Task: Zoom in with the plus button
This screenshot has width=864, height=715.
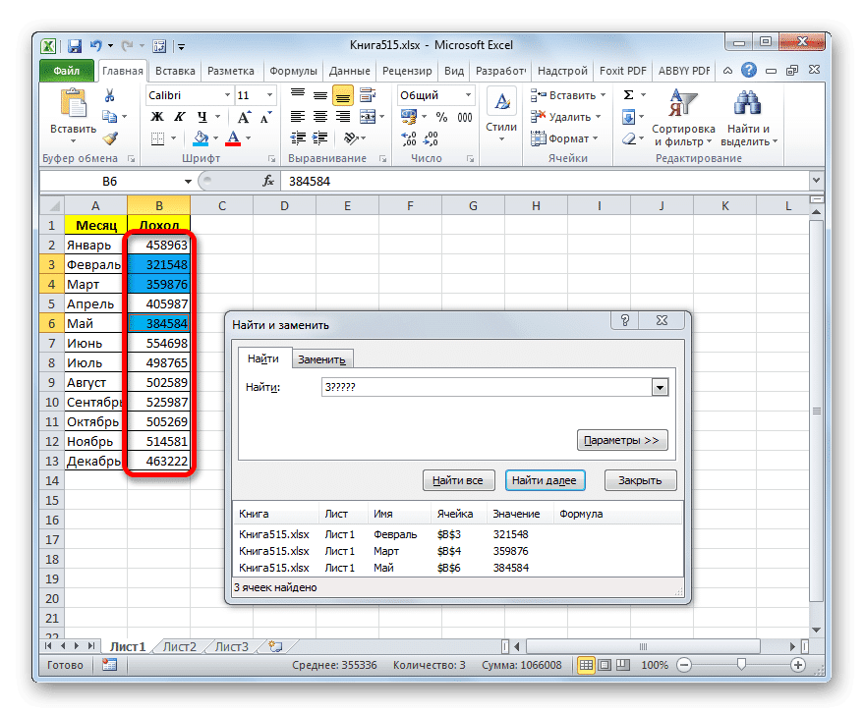Action: 798,665
